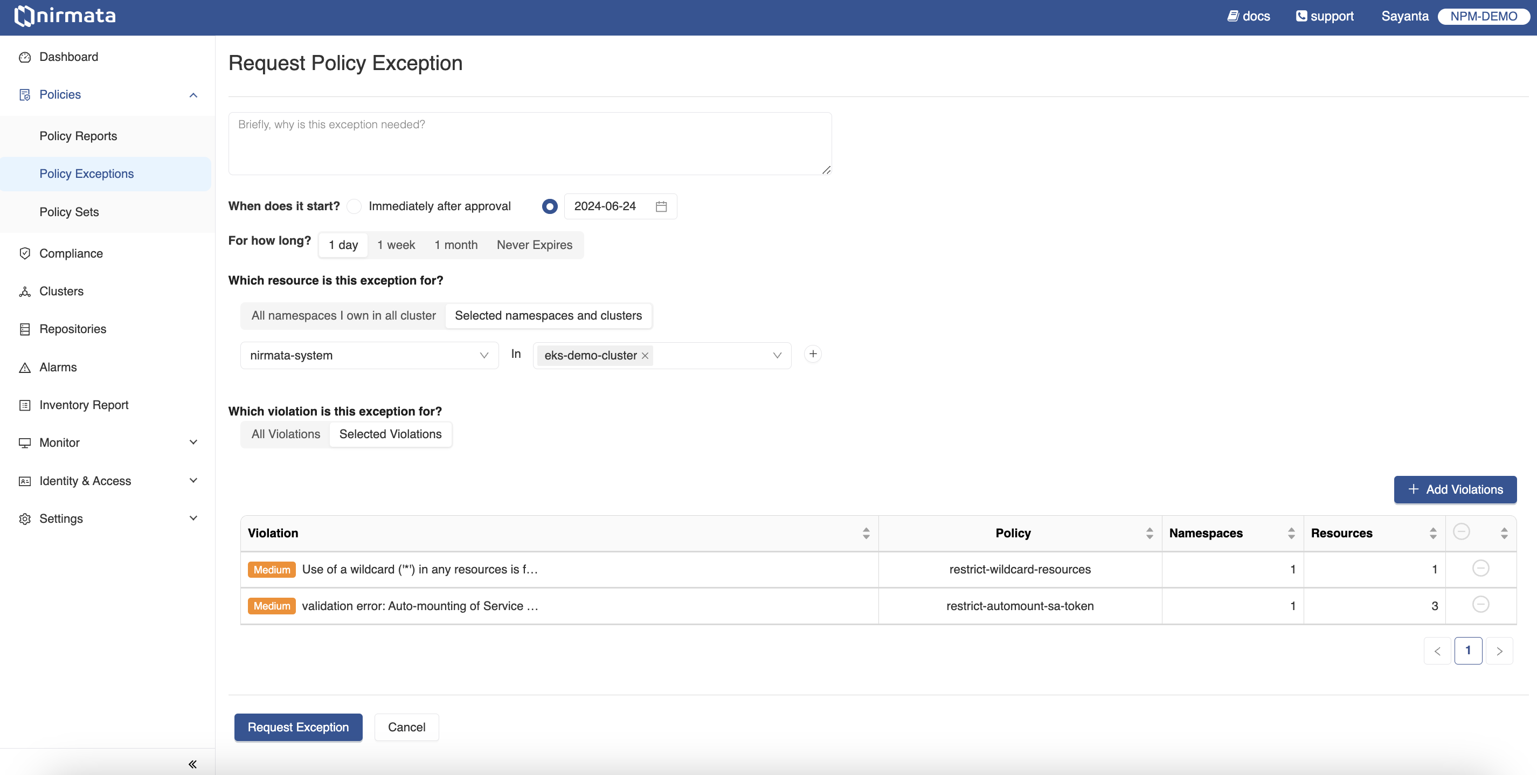This screenshot has width=1537, height=775.
Task: Click Cancel button
Action: pos(406,727)
